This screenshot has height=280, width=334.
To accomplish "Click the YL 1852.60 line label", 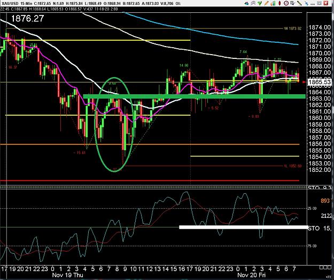I will [293, 166].
